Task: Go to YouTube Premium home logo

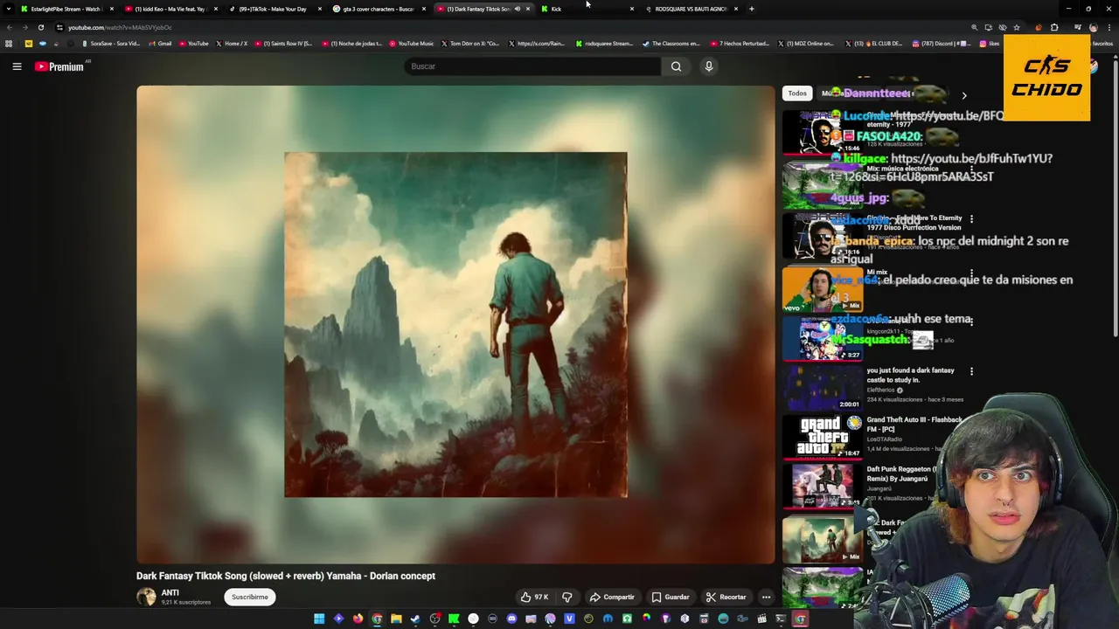Action: coord(59,66)
